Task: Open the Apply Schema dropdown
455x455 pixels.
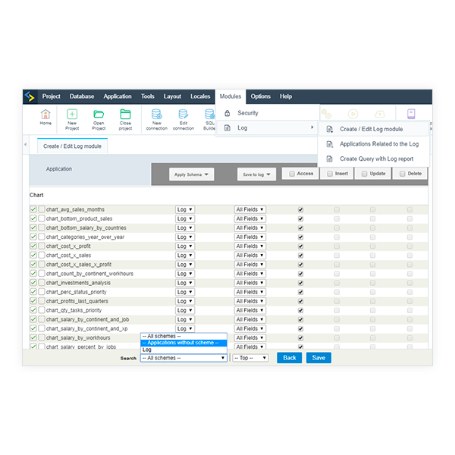Action: click(191, 174)
